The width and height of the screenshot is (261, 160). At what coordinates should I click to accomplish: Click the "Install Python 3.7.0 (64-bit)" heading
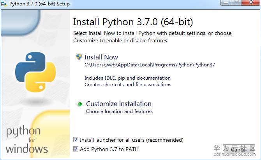point(133,21)
